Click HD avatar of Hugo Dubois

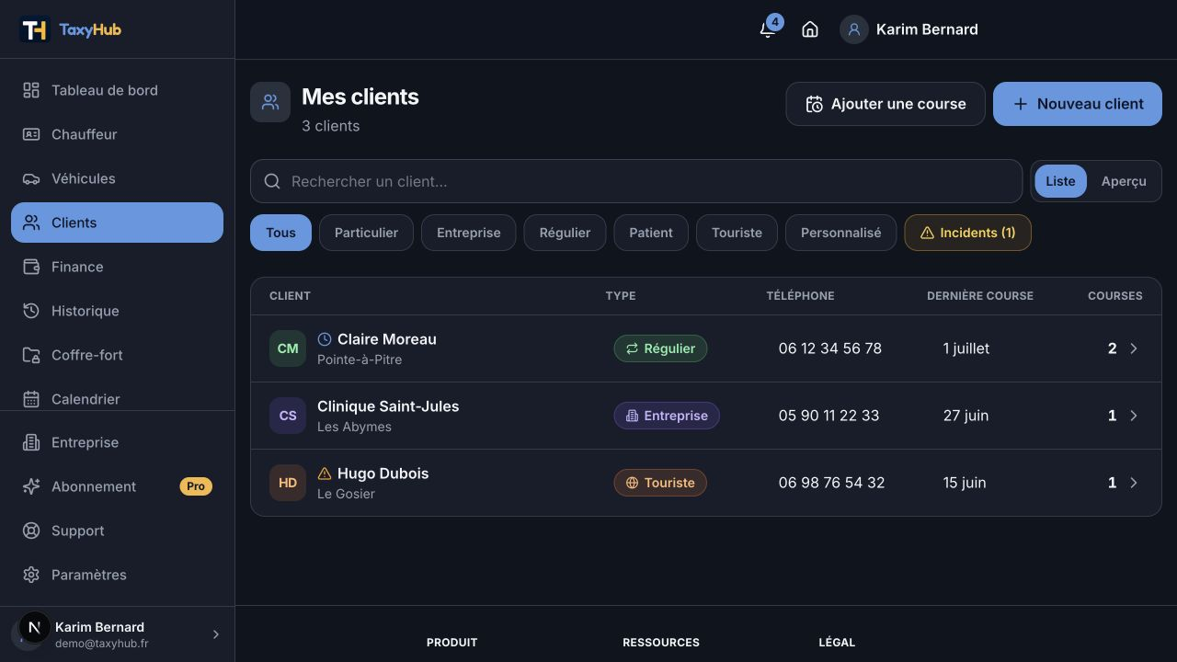[288, 483]
